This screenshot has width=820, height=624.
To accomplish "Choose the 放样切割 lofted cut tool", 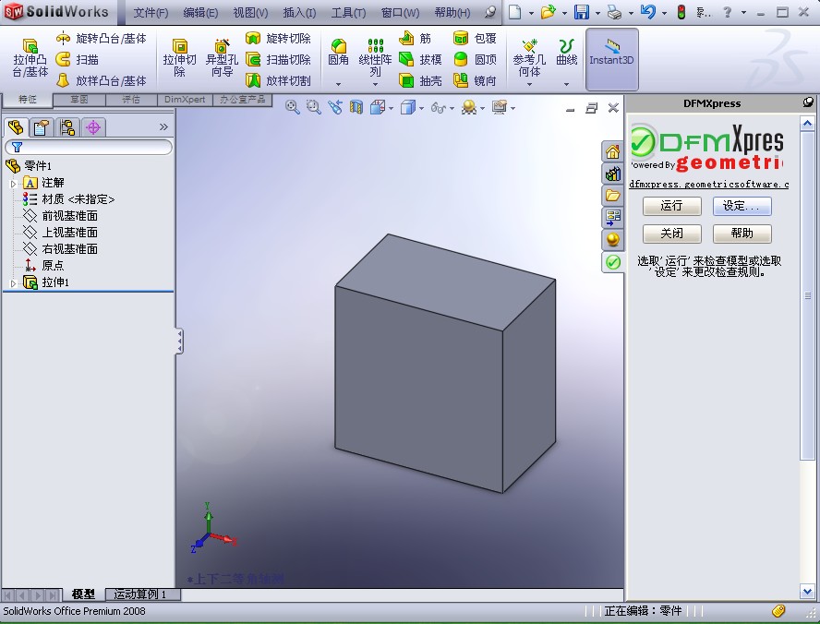I will pyautogui.click(x=278, y=80).
